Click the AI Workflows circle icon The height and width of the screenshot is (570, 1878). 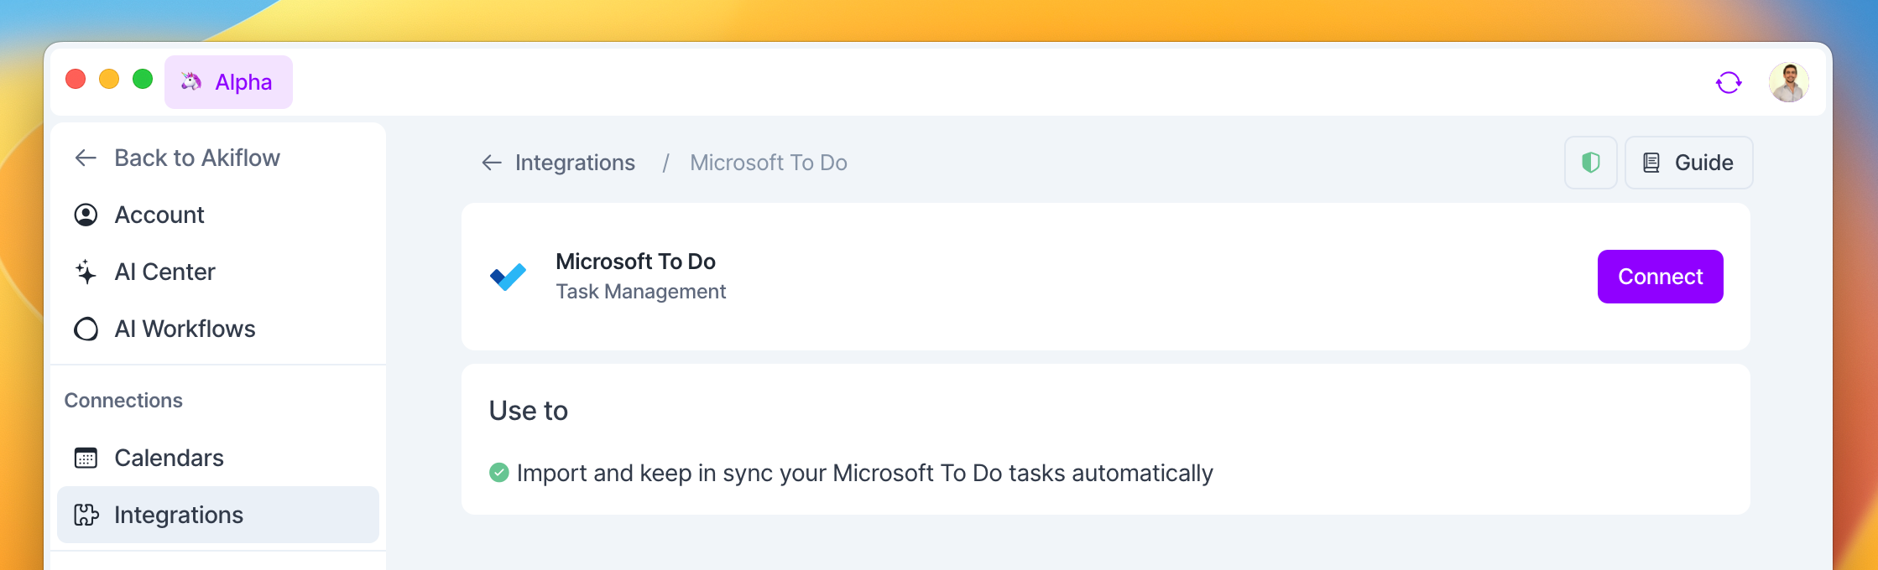point(86,329)
